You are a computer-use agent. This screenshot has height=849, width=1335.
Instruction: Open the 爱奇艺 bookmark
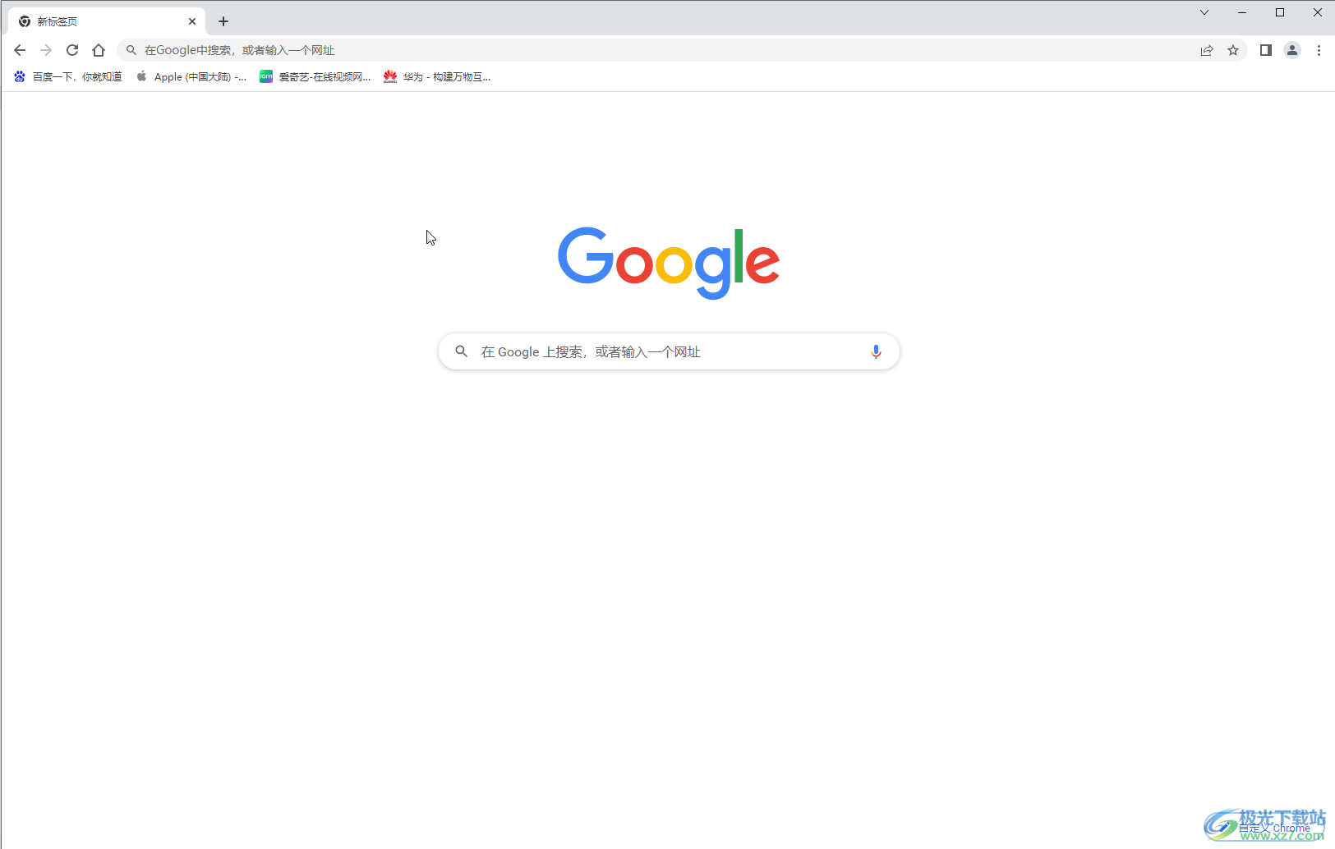(x=315, y=76)
